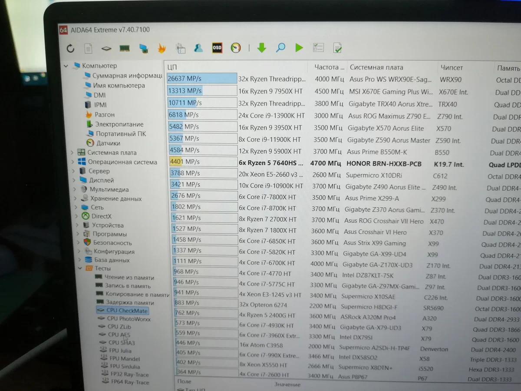This screenshot has width=521, height=391.
Task: Open the OSD panel icon
Action: (x=217, y=48)
